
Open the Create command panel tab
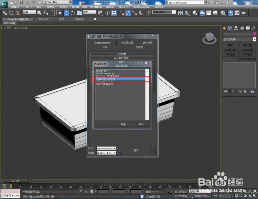tap(224, 28)
